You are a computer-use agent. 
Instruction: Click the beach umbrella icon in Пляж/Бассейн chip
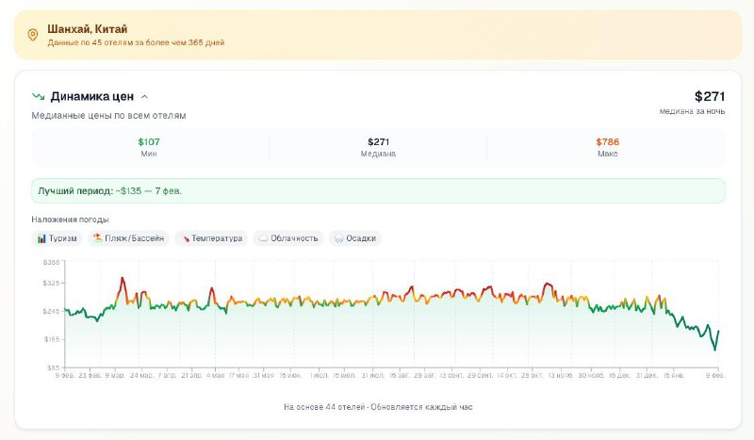[x=97, y=238]
